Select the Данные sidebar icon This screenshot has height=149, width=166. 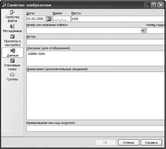tap(13, 51)
